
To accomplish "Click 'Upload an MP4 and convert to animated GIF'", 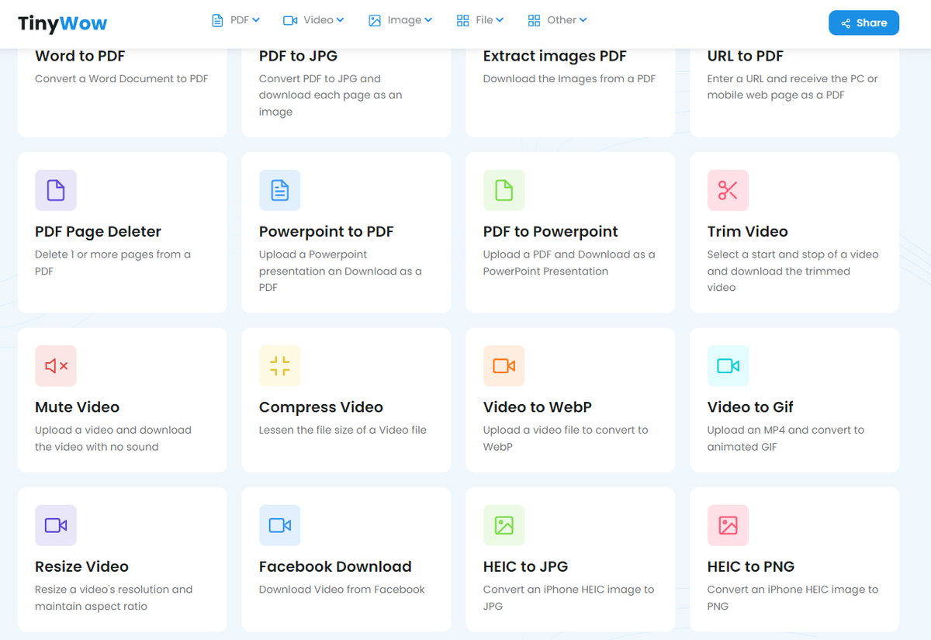I will click(x=785, y=438).
